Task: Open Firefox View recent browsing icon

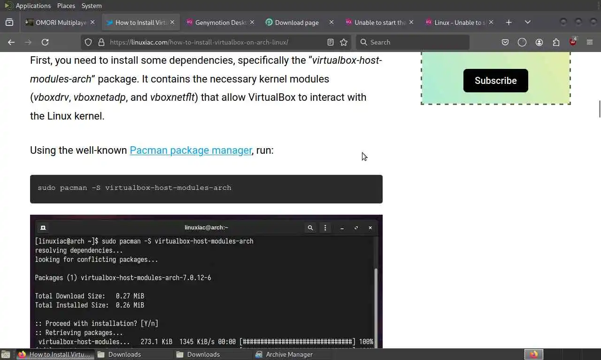Action: click(9, 22)
